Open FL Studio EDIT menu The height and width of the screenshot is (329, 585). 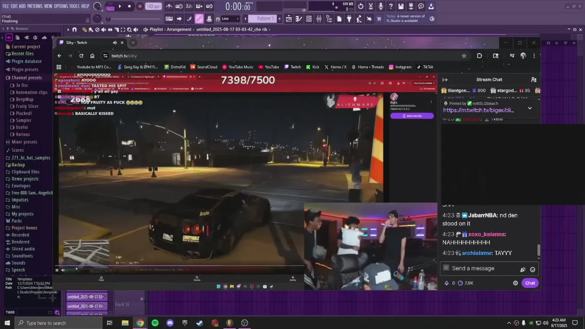click(14, 6)
